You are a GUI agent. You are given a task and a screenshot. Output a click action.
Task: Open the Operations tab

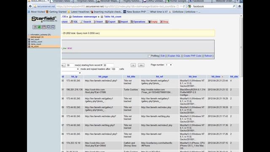tap(138, 22)
